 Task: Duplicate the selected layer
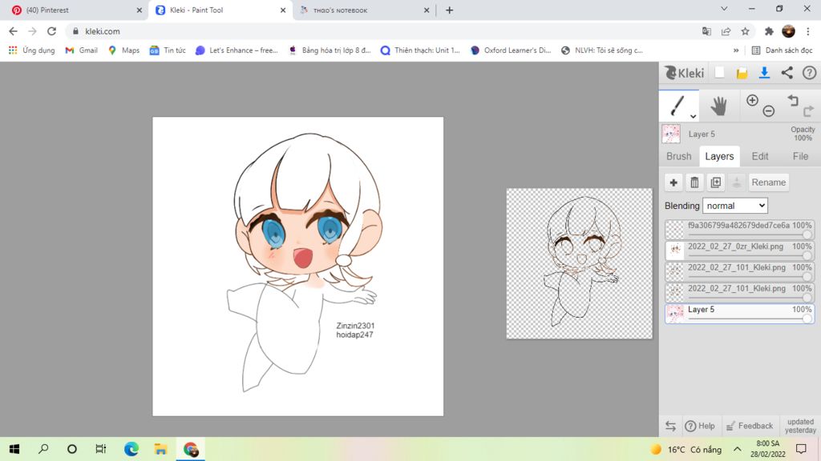(x=716, y=182)
